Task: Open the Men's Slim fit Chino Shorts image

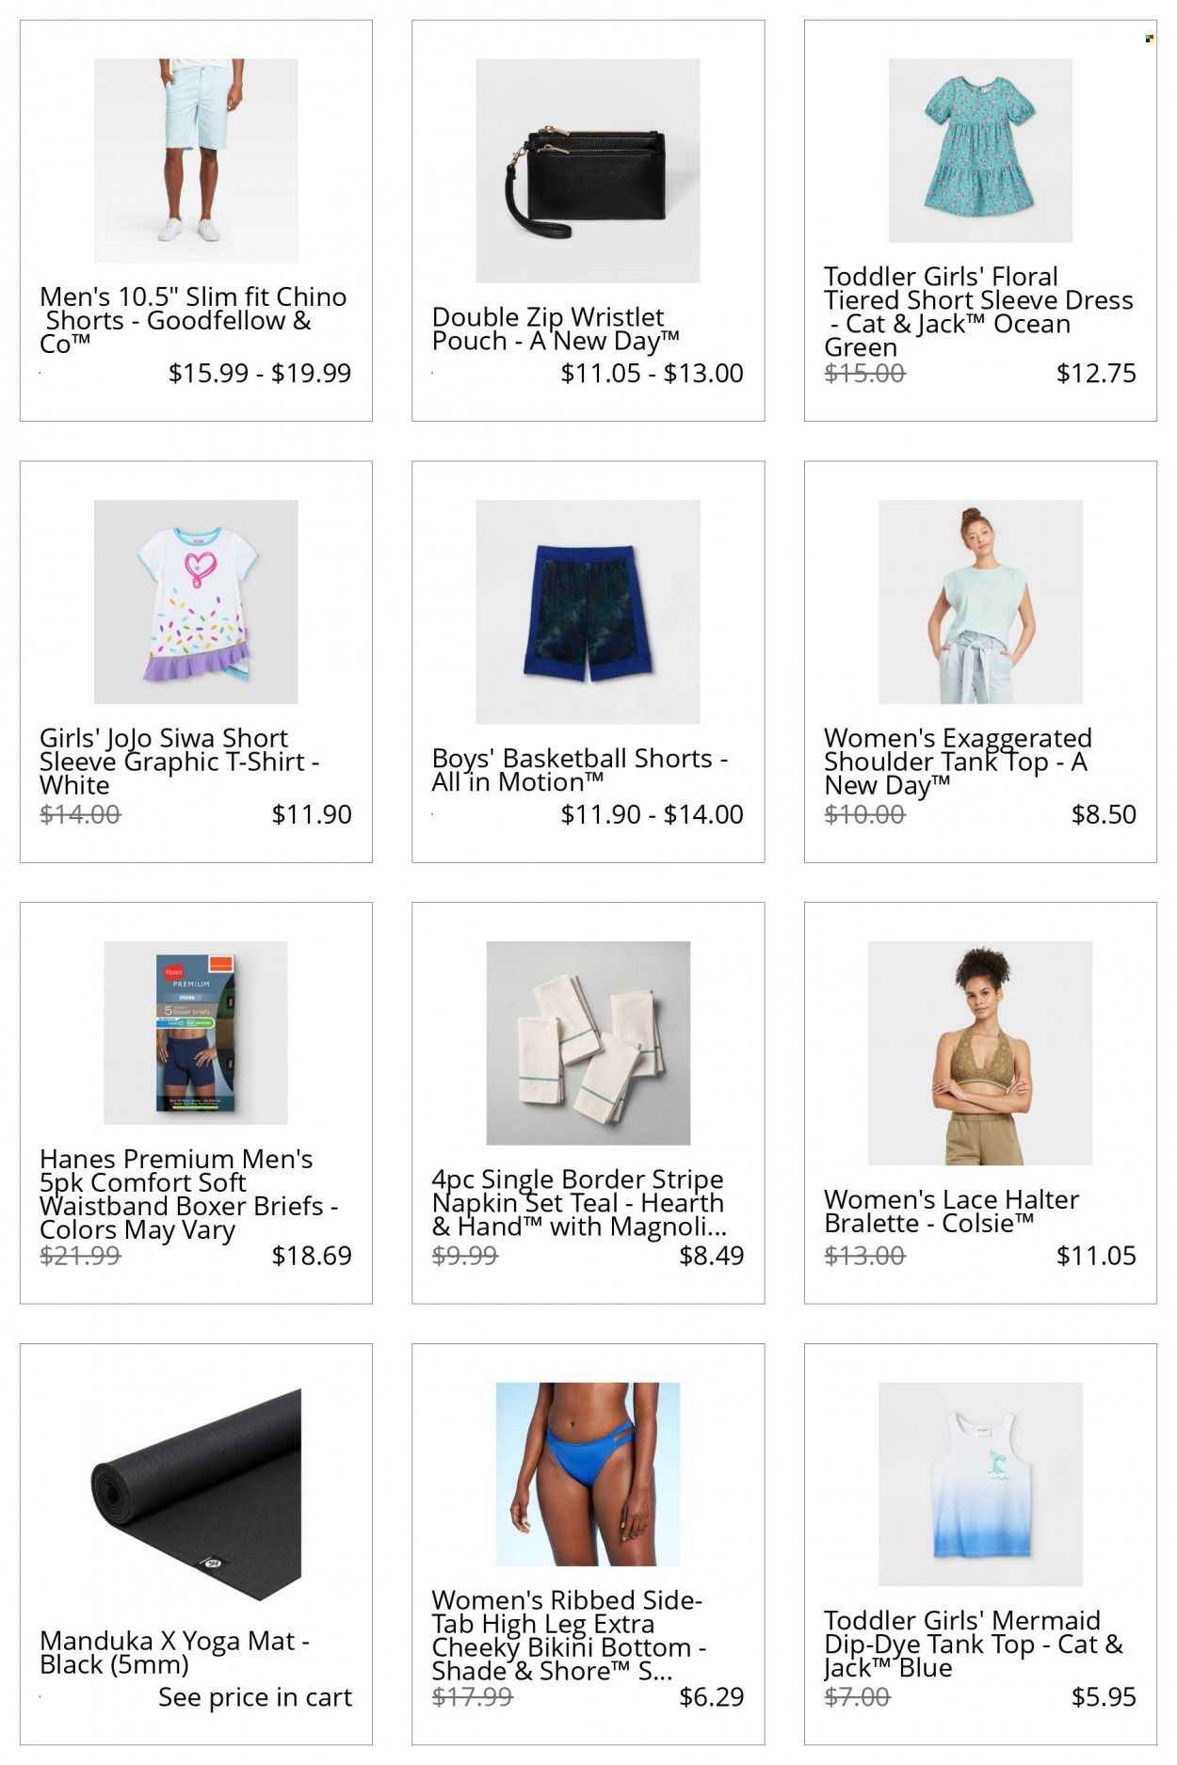Action: [196, 160]
